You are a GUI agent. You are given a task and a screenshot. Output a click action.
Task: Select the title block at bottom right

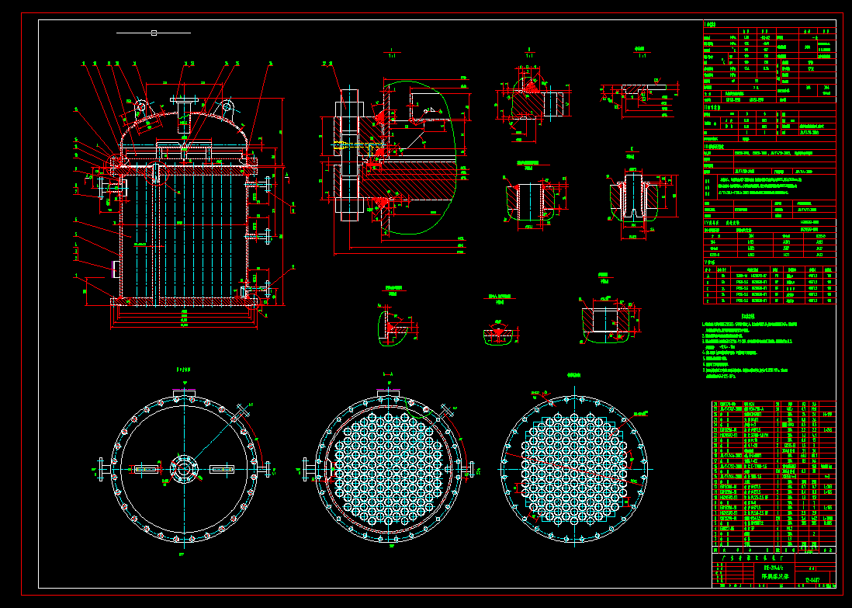[774, 570]
